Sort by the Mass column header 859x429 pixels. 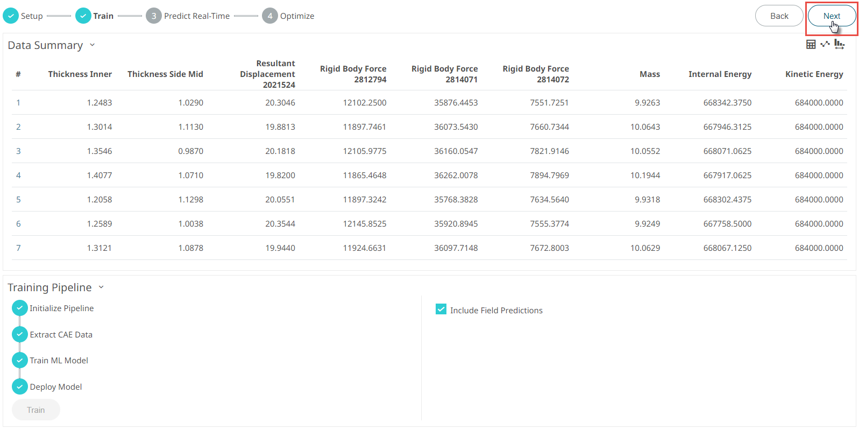[x=649, y=74]
